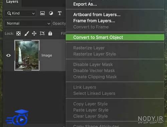Select the Image layer name text
Screen dimensions: 167x127
coord(47,55)
